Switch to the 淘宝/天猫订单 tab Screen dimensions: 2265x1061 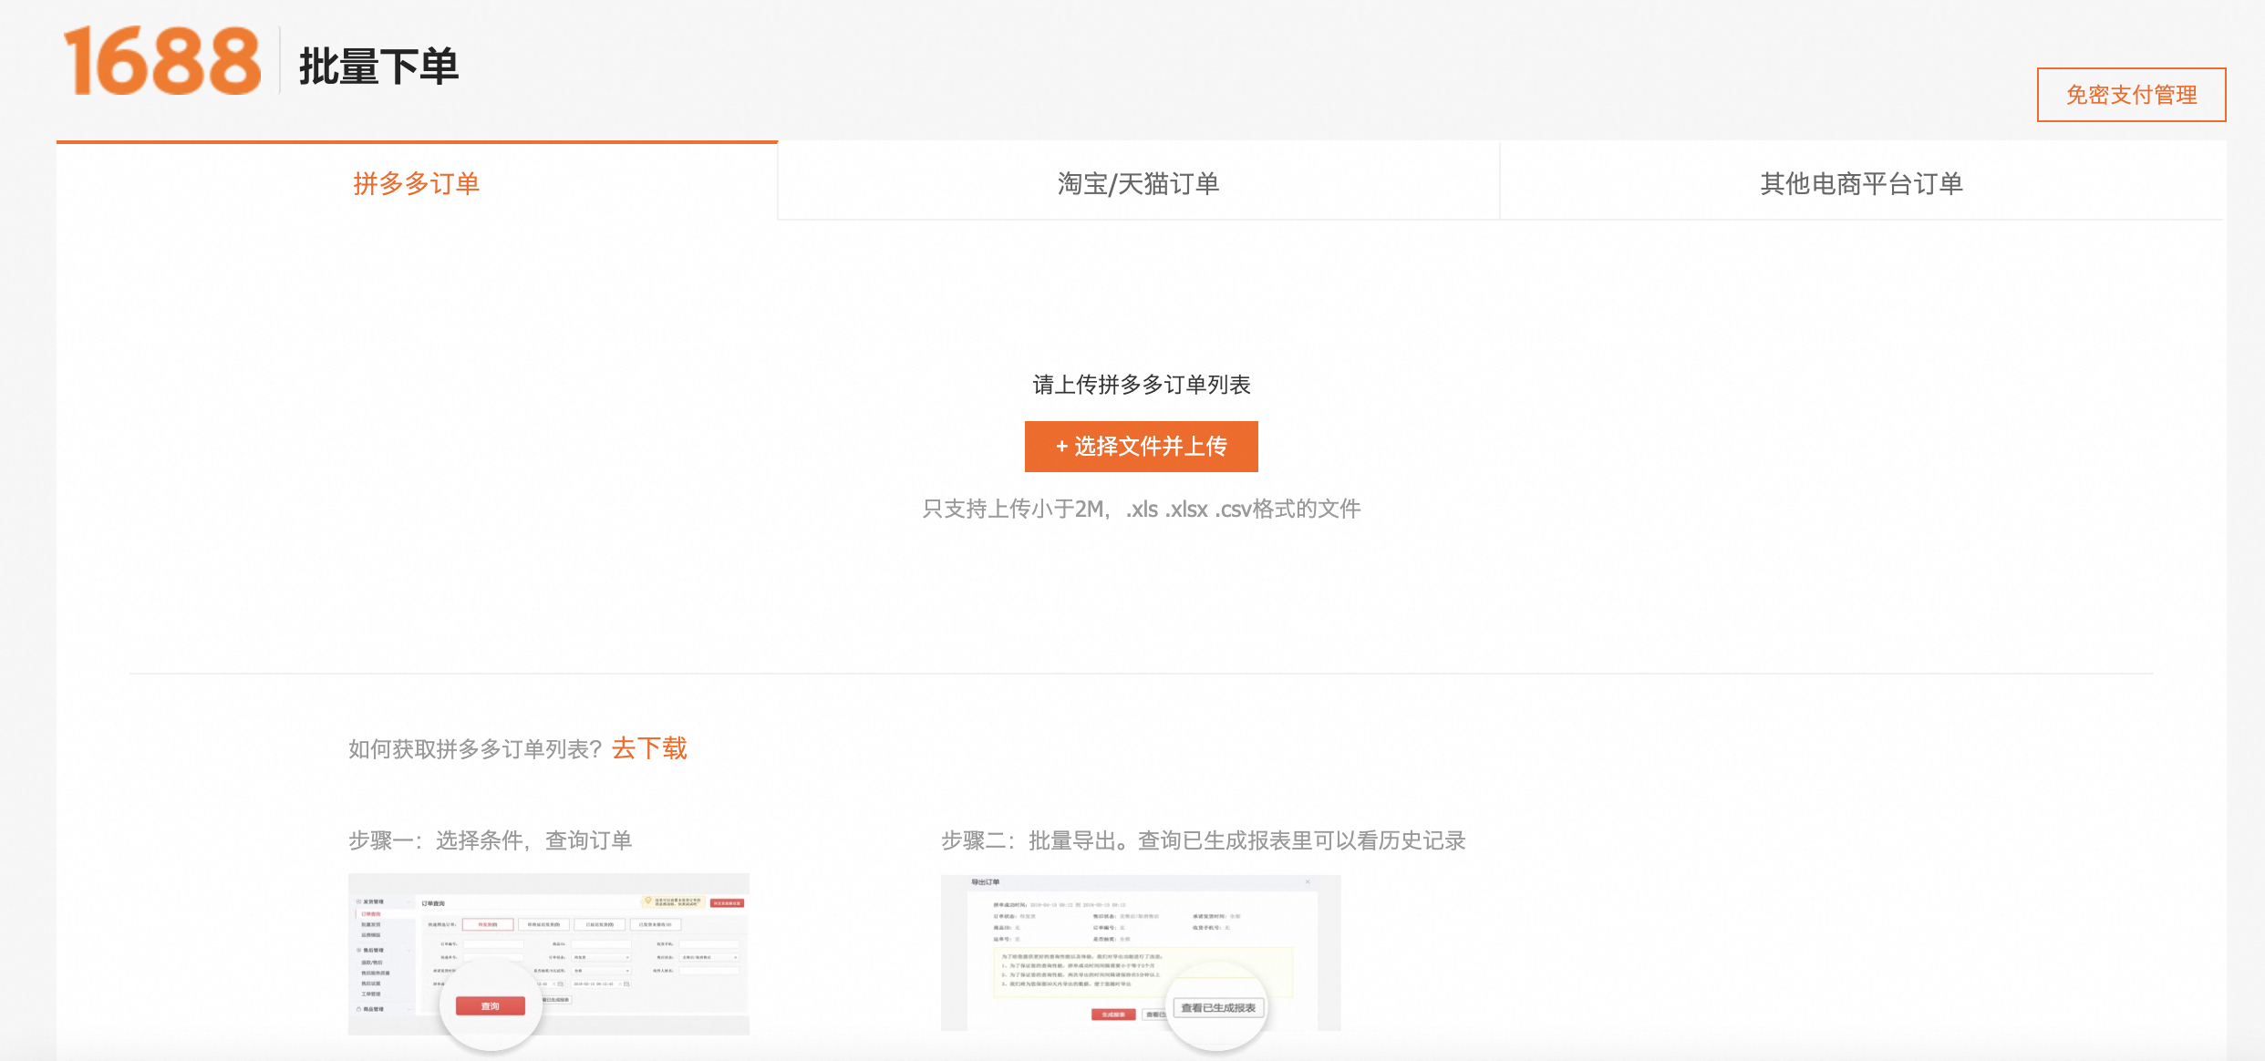1138,183
